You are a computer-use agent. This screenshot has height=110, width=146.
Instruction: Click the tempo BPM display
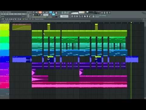[46, 15]
